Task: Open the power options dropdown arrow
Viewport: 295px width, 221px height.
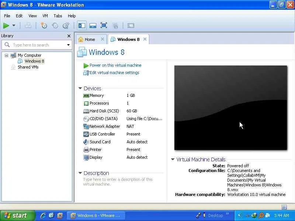Action: (x=14, y=25)
